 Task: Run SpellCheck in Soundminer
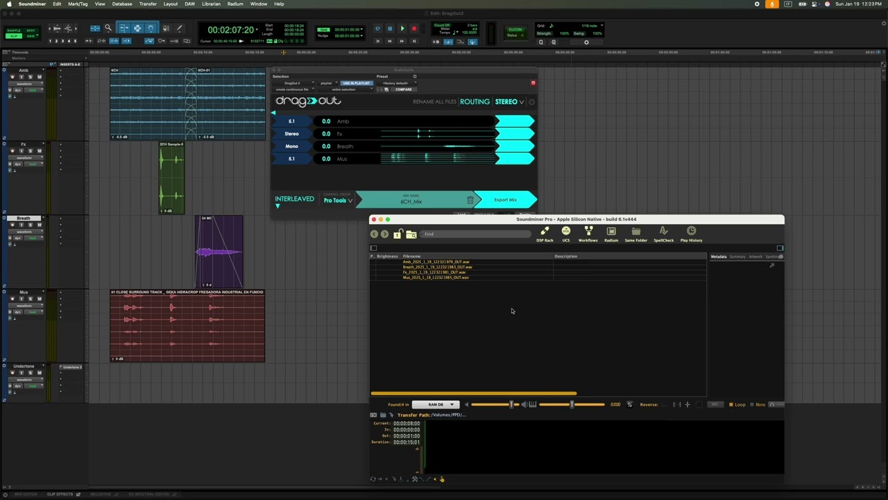tap(663, 235)
